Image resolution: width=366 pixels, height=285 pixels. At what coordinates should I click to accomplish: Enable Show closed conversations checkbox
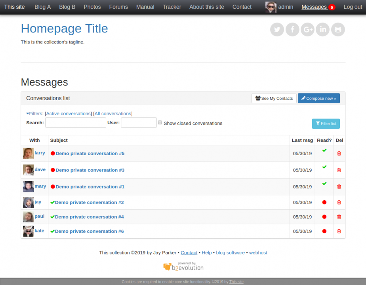(160, 122)
